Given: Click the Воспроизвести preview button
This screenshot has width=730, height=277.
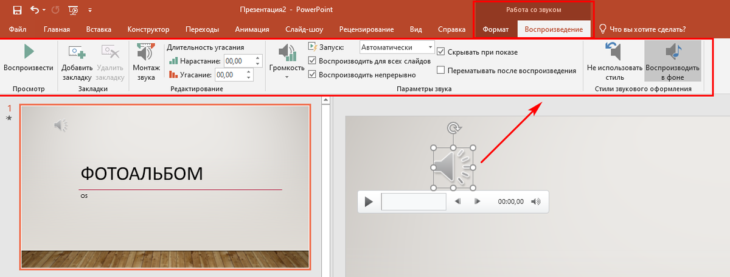Looking at the screenshot, I should click(28, 58).
